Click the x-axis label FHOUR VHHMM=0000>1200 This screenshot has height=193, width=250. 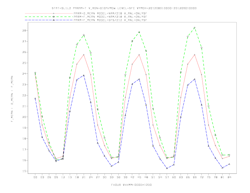point(131,185)
